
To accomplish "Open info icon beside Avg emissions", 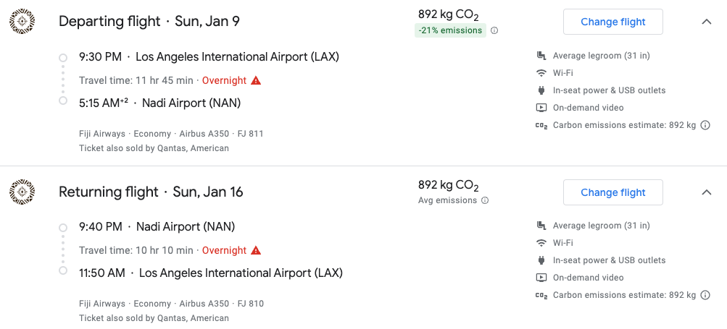I will pyautogui.click(x=485, y=200).
